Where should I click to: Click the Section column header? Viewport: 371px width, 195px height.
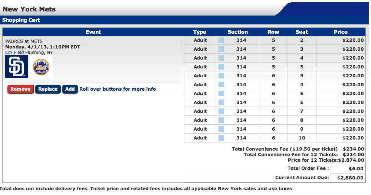pyautogui.click(x=238, y=32)
